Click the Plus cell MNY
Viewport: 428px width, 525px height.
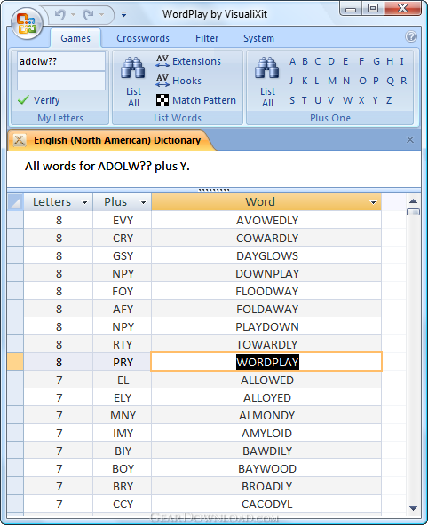(x=123, y=416)
